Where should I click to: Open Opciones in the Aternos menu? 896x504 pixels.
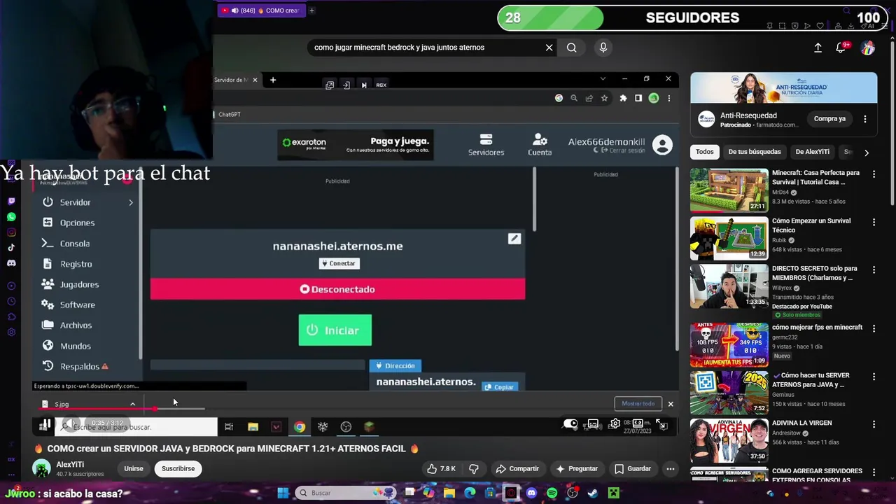[x=77, y=223]
